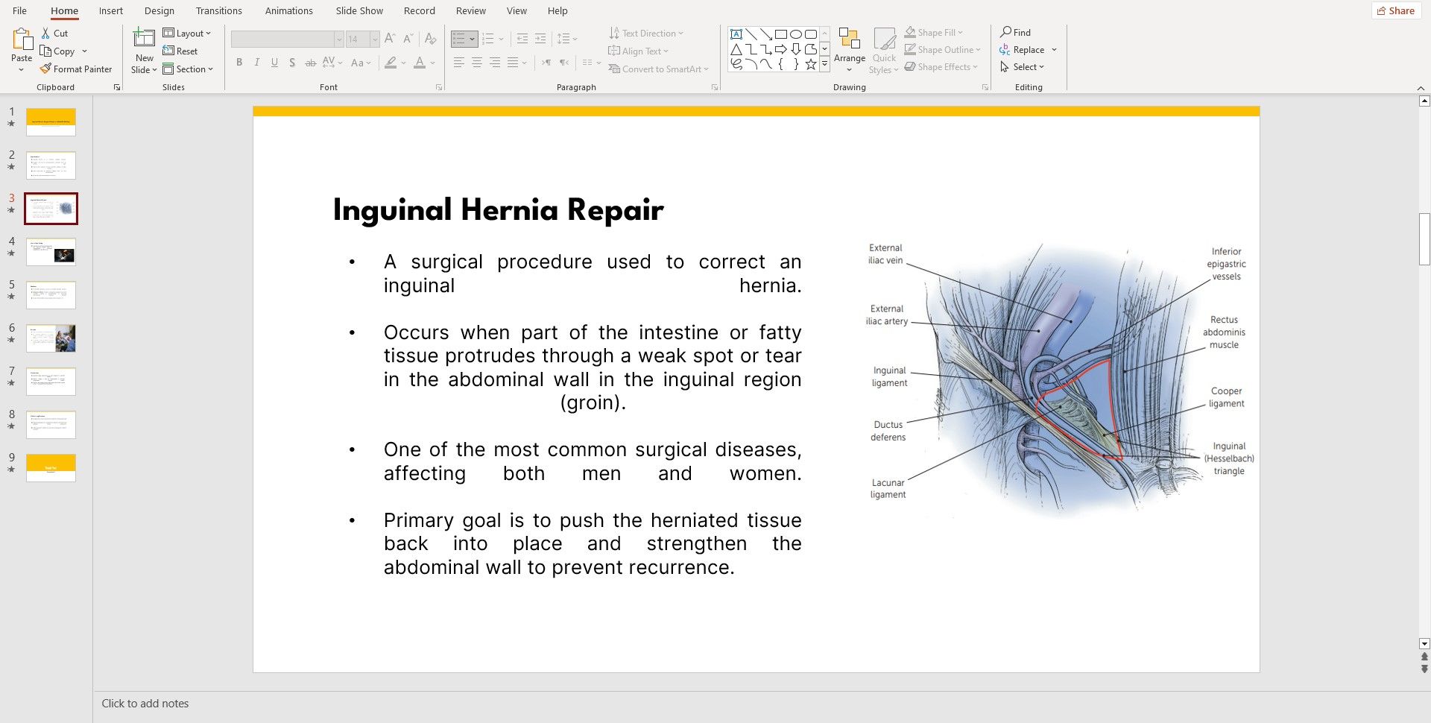Viewport: 1431px width, 723px height.
Task: Apply strikethrough formatting
Action: (310, 63)
